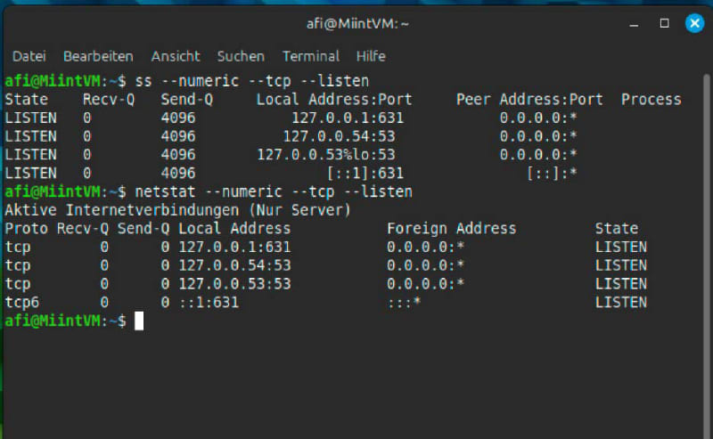Click the cursor block at the empty prompt
Image resolution: width=713 pixels, height=439 pixels.
[x=139, y=321]
